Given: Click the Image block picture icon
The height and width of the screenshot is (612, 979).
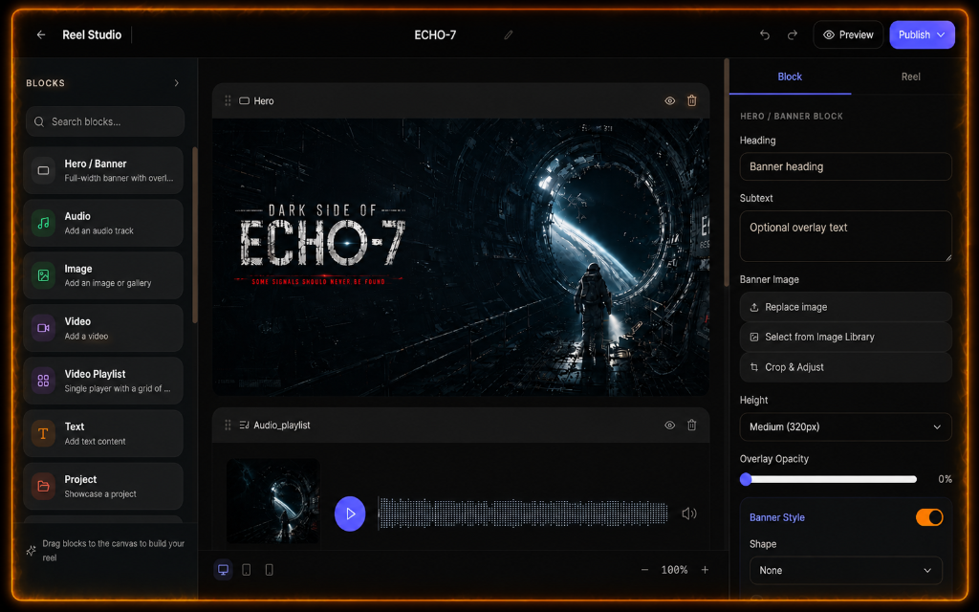Looking at the screenshot, I should [x=43, y=275].
